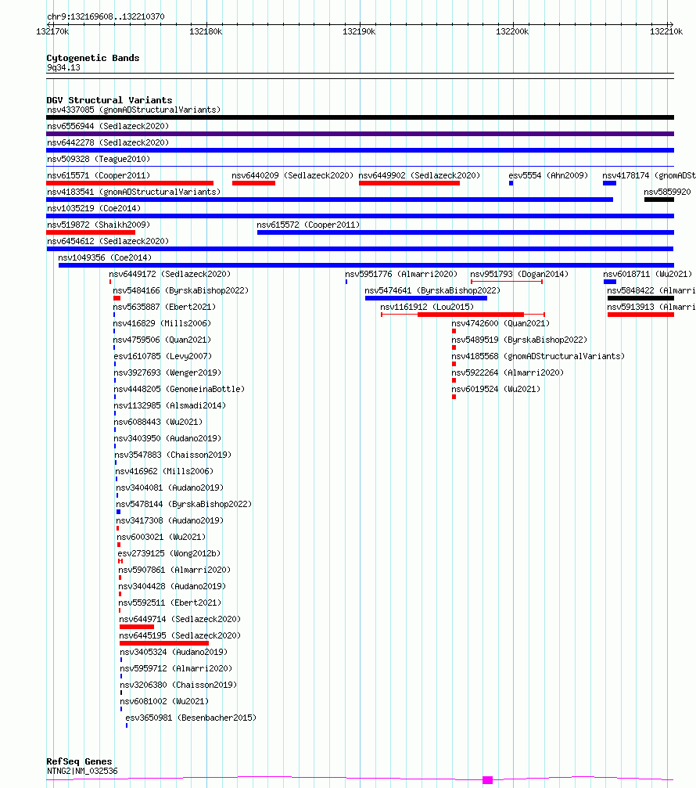Image resolution: width=696 pixels, height=788 pixels.
Task: Open nsv6018711 (Wu2021) label
Action: 648,274
